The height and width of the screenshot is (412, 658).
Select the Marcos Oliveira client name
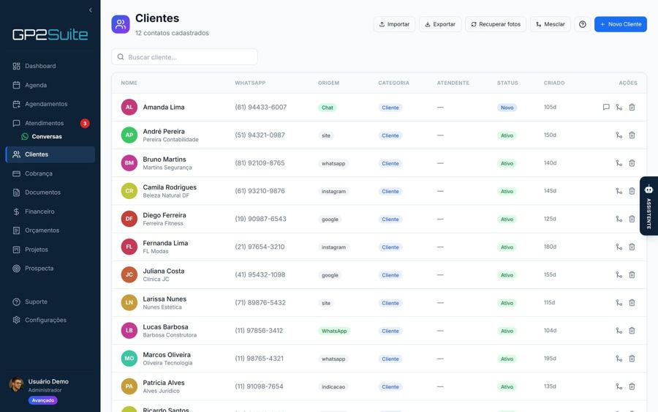point(167,355)
